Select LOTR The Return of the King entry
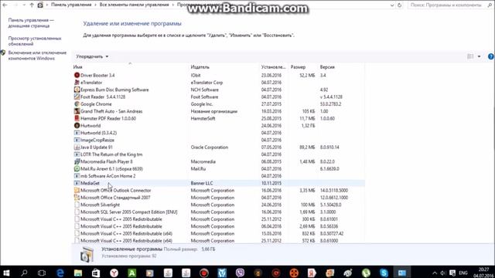The width and height of the screenshot is (495, 278). point(218,154)
